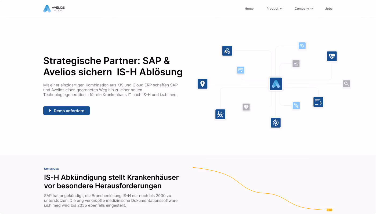This screenshot has width=376, height=214.
Task: Click the network nodes icon tile
Action: pos(220,114)
